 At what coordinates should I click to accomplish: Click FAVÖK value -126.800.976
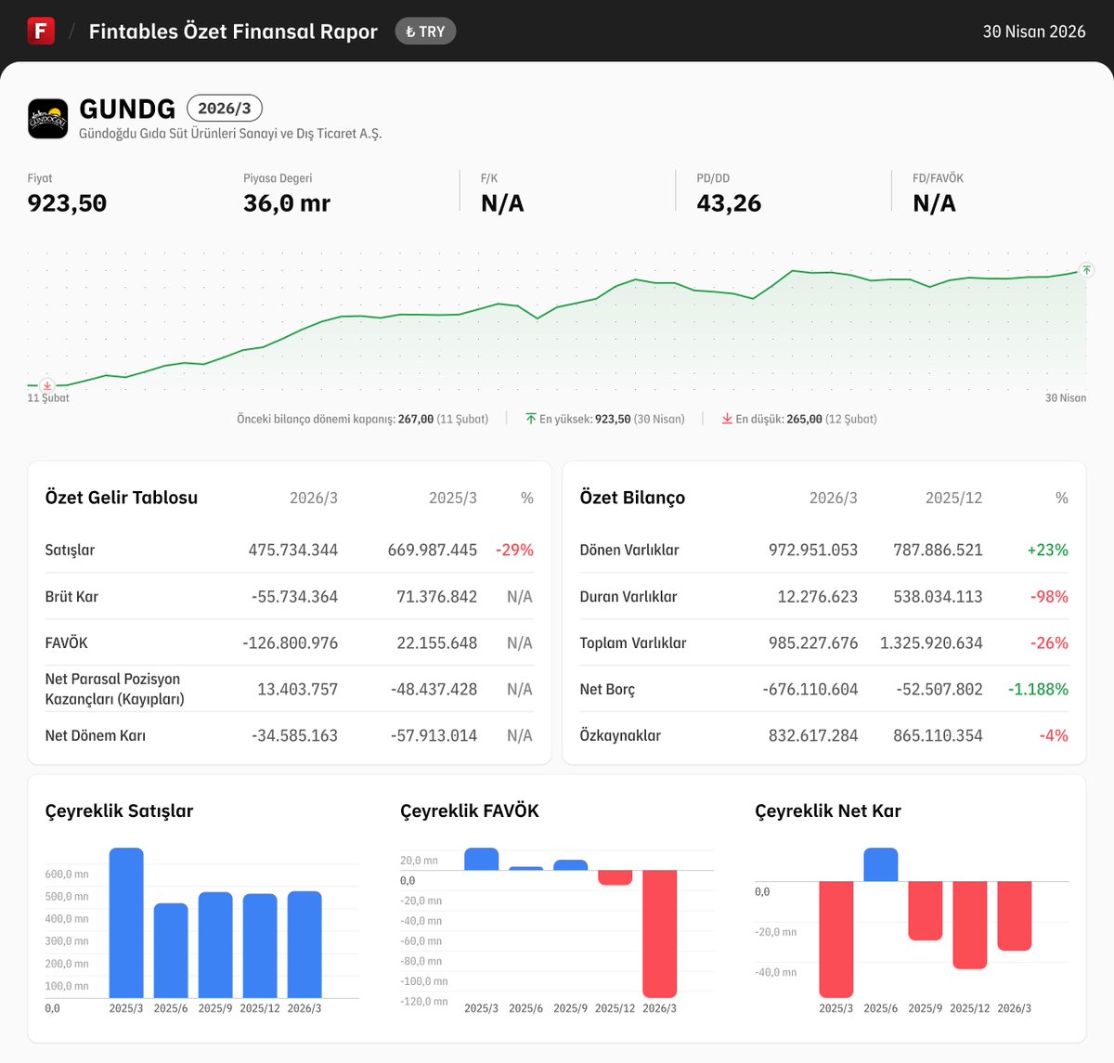(x=291, y=642)
